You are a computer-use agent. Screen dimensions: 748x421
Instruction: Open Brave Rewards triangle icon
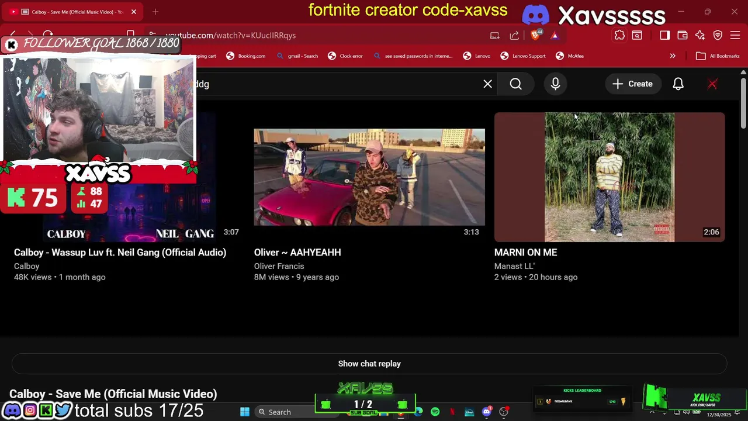[554, 35]
